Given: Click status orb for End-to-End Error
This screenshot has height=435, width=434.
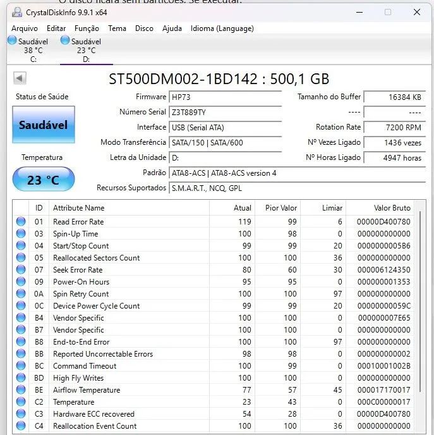Looking at the screenshot, I should (21, 341).
